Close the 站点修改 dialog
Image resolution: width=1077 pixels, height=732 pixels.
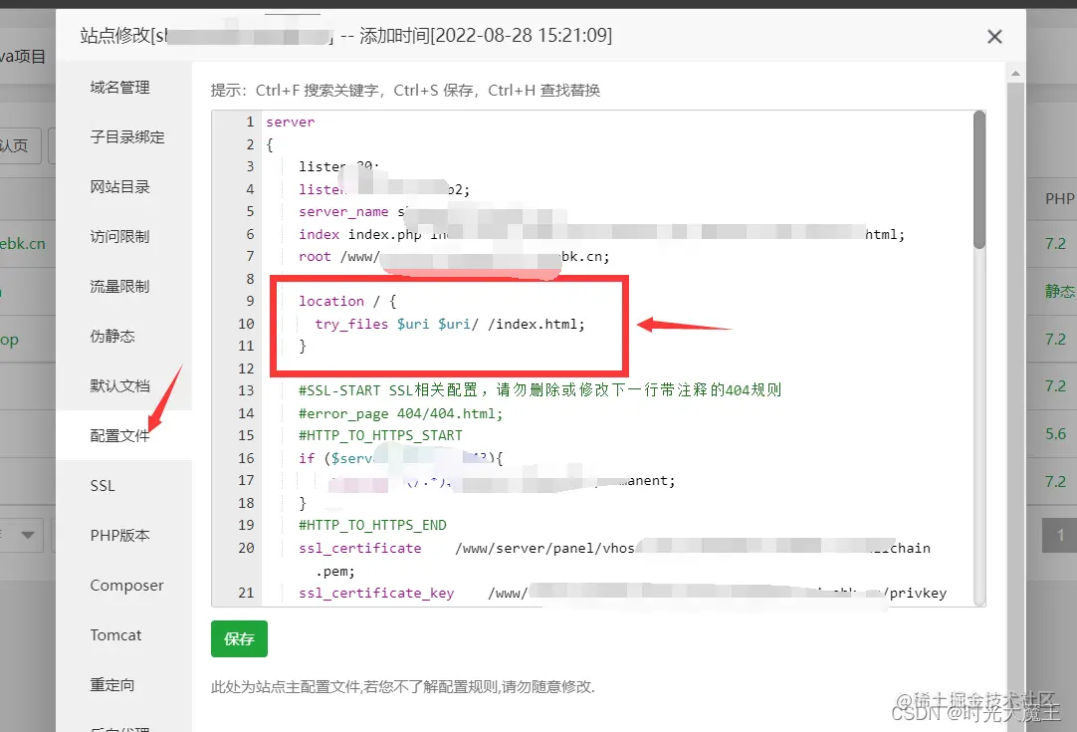coord(994,36)
